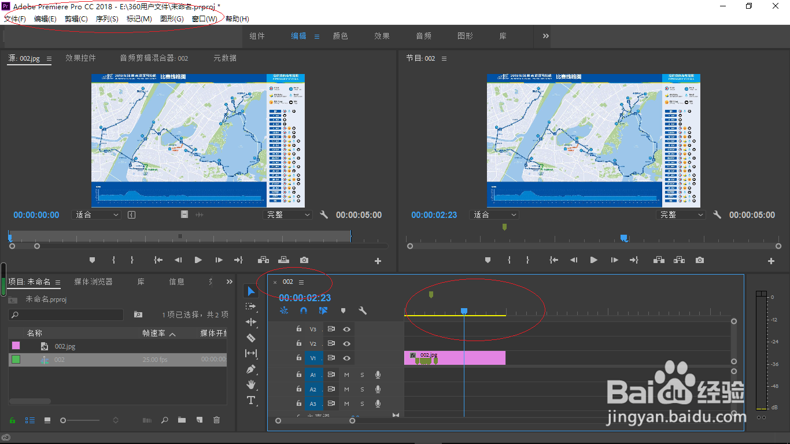790x444 pixels.
Task: Enable voice-over record on A3
Action: (378, 404)
